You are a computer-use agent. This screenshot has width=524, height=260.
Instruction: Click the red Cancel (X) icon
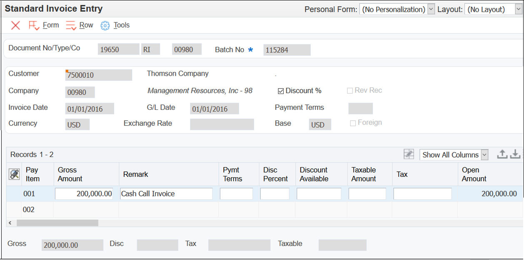(x=15, y=25)
